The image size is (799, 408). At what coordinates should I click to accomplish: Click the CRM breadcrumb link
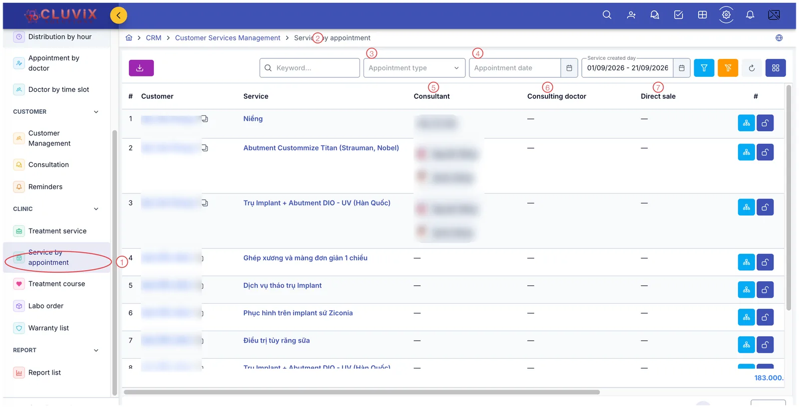(x=153, y=38)
